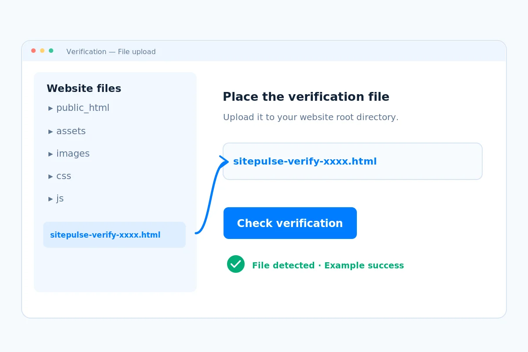This screenshot has width=528, height=352.
Task: Select the js folder name
Action: pyautogui.click(x=60, y=198)
